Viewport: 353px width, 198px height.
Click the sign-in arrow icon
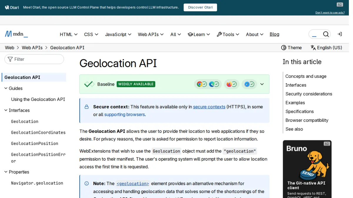[339, 34]
